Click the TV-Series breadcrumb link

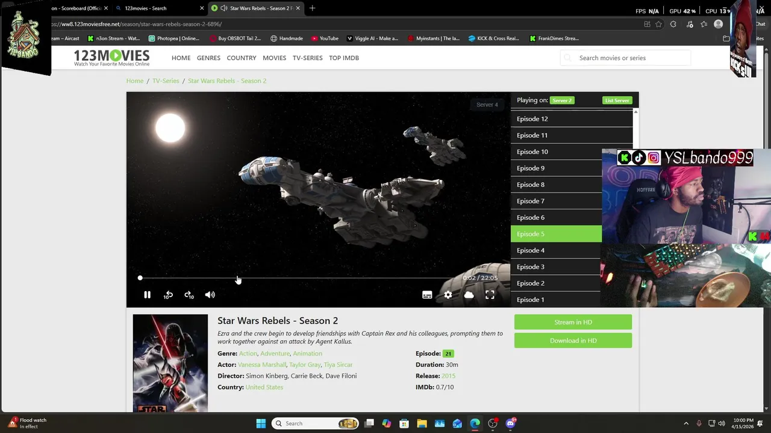tap(166, 81)
